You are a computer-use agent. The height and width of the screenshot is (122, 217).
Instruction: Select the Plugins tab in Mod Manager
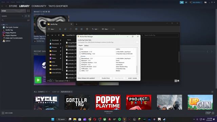click(81, 45)
